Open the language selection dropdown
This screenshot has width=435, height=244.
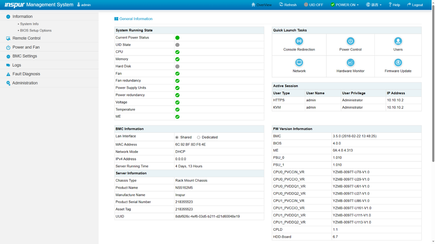(x=374, y=5)
